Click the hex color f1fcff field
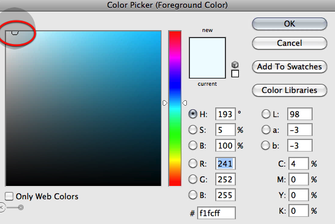 (x=216, y=213)
